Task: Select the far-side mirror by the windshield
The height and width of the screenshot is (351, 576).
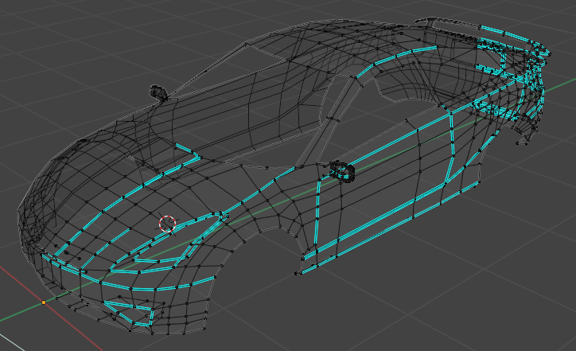Action: (x=157, y=93)
